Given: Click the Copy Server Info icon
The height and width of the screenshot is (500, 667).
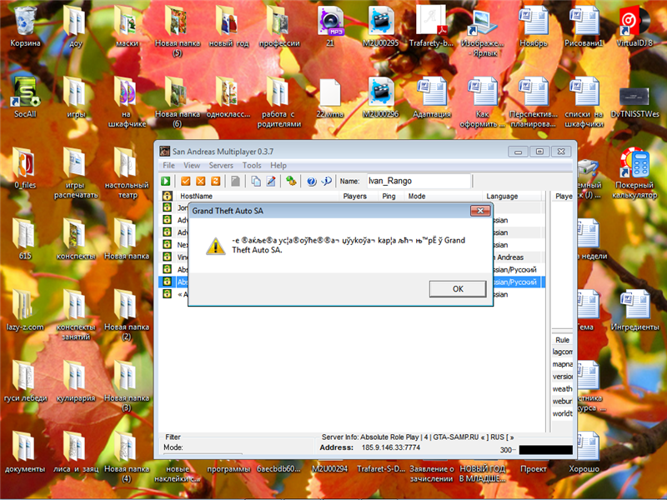Looking at the screenshot, I should pos(256,181).
